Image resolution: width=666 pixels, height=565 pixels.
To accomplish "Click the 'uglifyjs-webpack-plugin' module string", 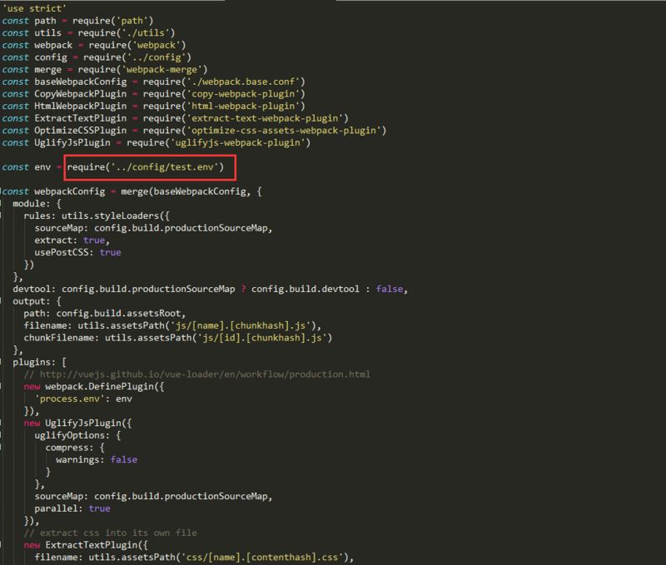I will point(240,142).
